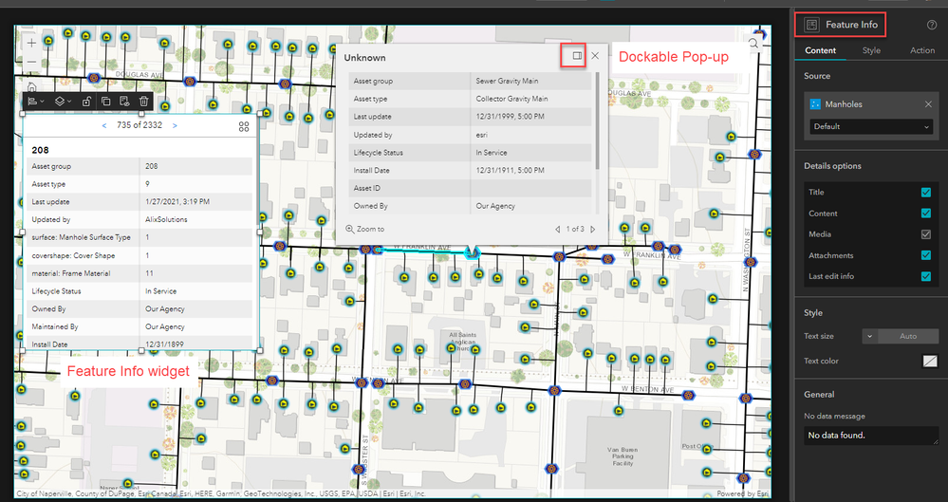Toggle the Title checkbox
The width and height of the screenshot is (948, 502).
(x=925, y=193)
